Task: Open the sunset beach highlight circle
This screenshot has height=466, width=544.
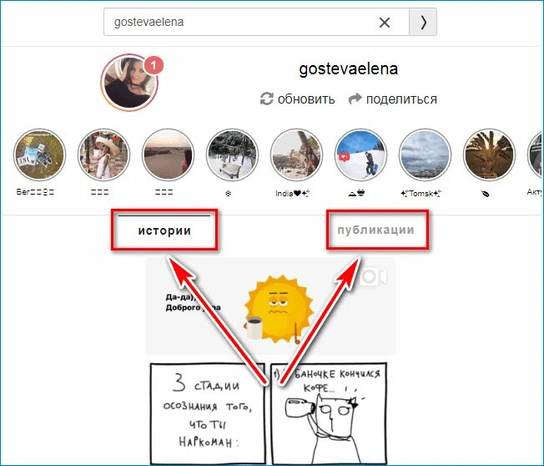Action: click(x=168, y=154)
